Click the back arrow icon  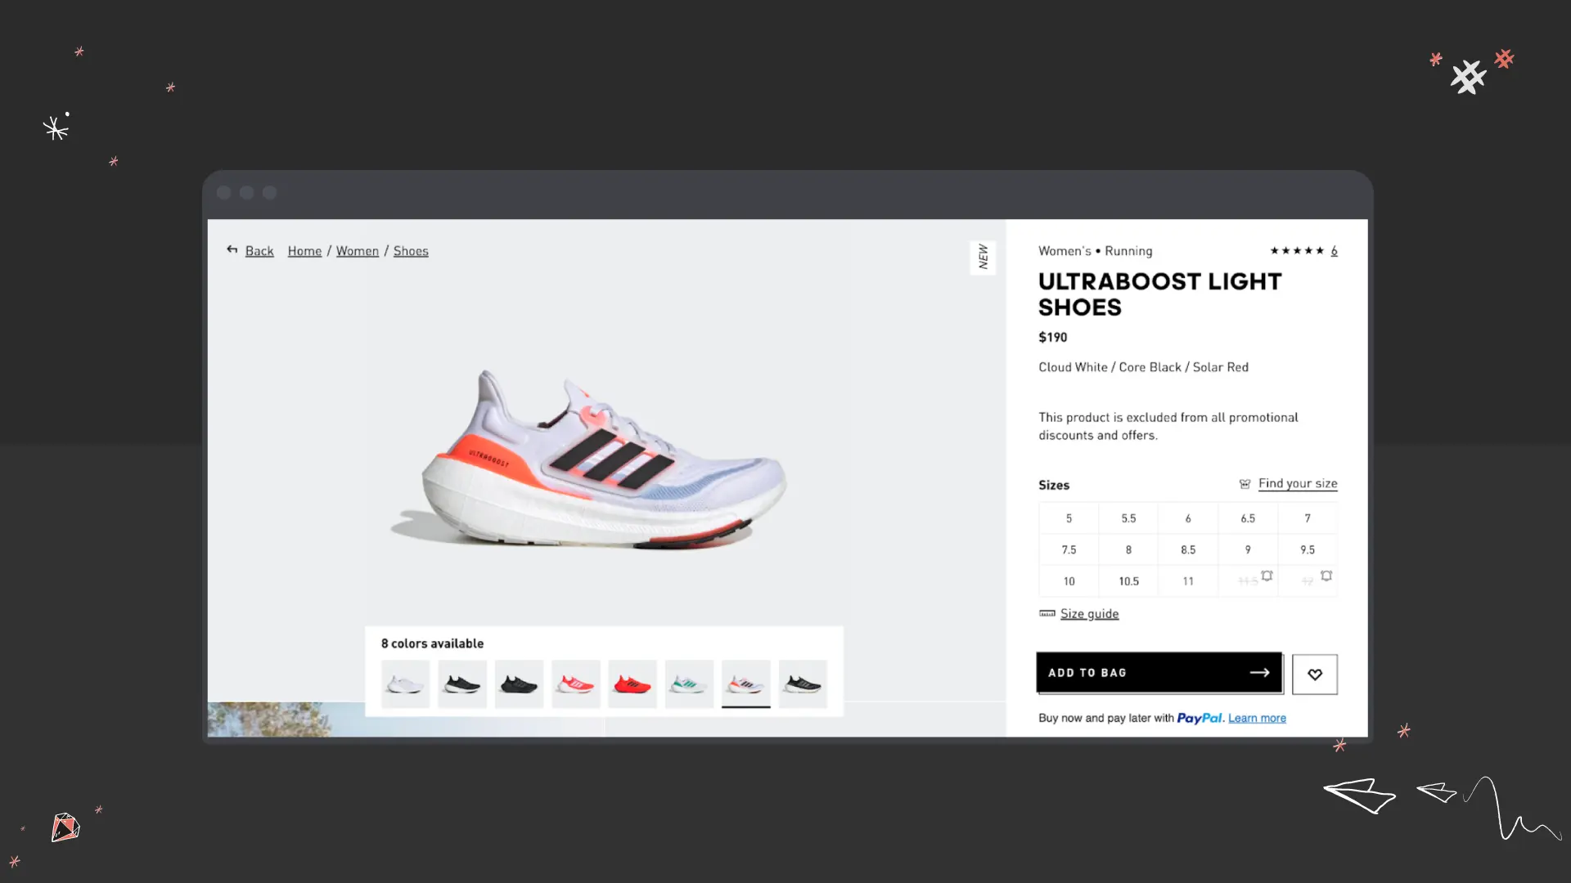pyautogui.click(x=232, y=249)
